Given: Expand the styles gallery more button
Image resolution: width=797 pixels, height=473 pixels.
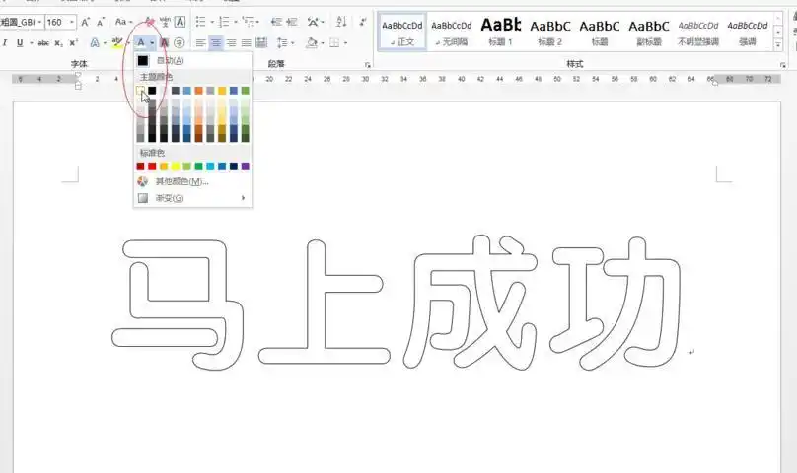Looking at the screenshot, I should click(778, 45).
